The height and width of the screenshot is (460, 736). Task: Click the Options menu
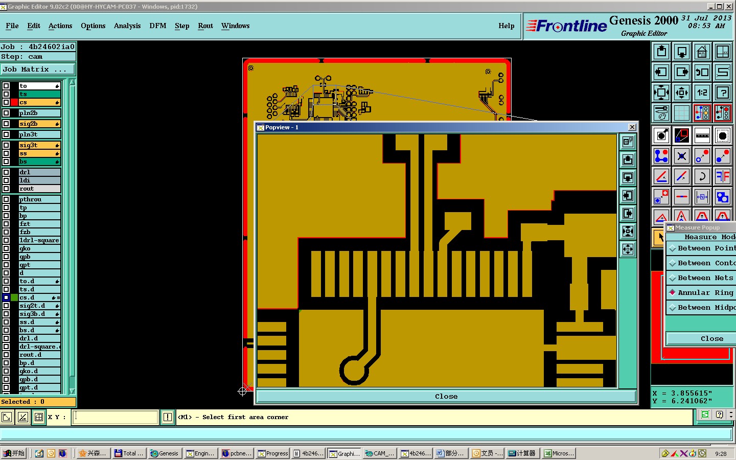(x=93, y=26)
